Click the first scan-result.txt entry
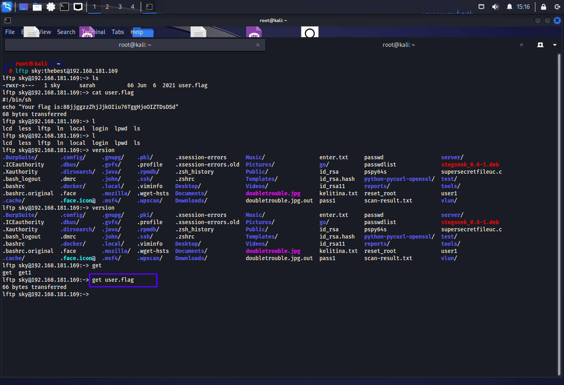Image resolution: width=564 pixels, height=385 pixels. pyautogui.click(x=388, y=201)
